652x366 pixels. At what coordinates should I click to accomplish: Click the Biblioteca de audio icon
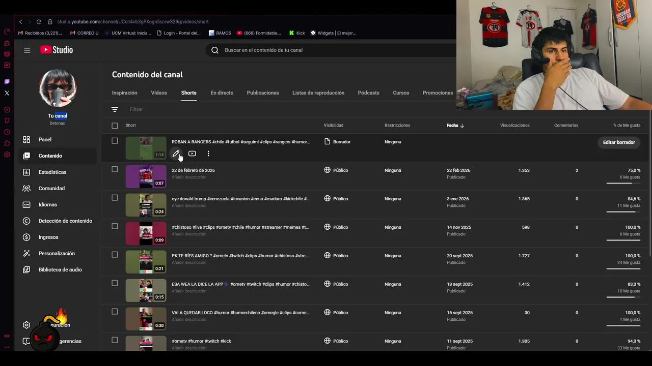click(x=26, y=269)
